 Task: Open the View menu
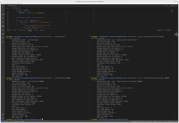coord(11,3)
